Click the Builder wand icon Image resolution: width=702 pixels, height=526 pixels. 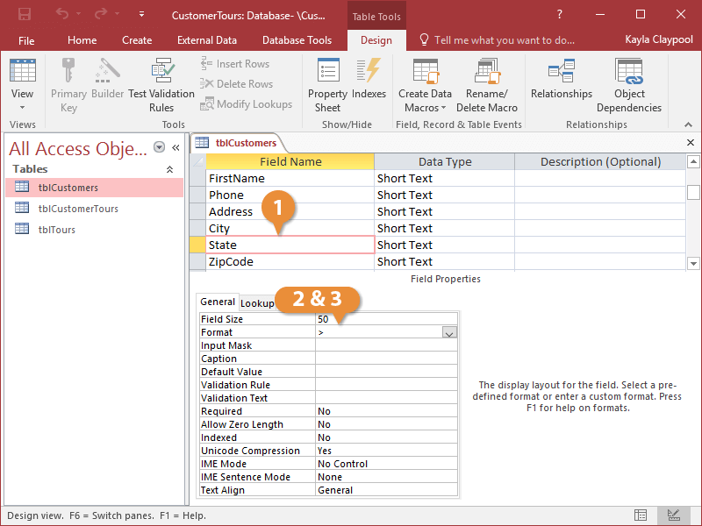pyautogui.click(x=107, y=70)
